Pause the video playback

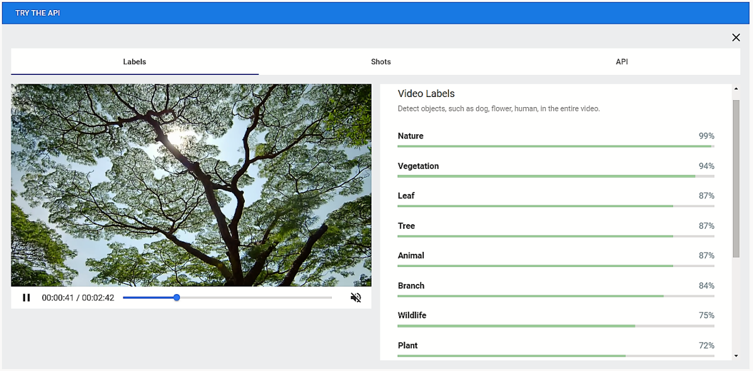click(x=26, y=298)
